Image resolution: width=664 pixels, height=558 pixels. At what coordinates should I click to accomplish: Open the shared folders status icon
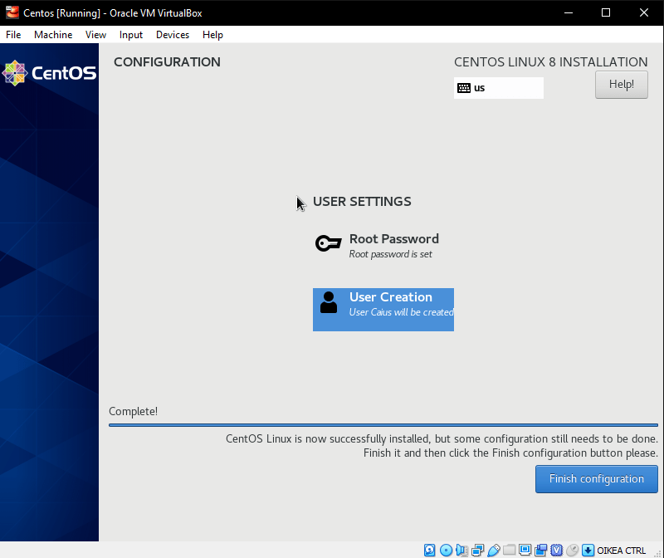(x=509, y=550)
